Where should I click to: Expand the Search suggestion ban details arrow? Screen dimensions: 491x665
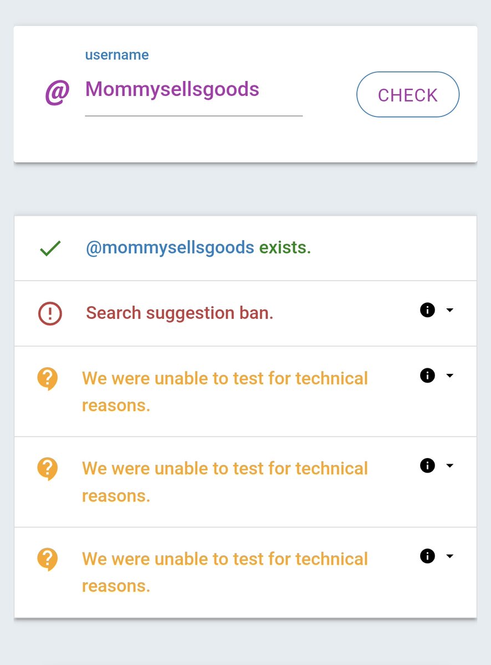tap(450, 311)
